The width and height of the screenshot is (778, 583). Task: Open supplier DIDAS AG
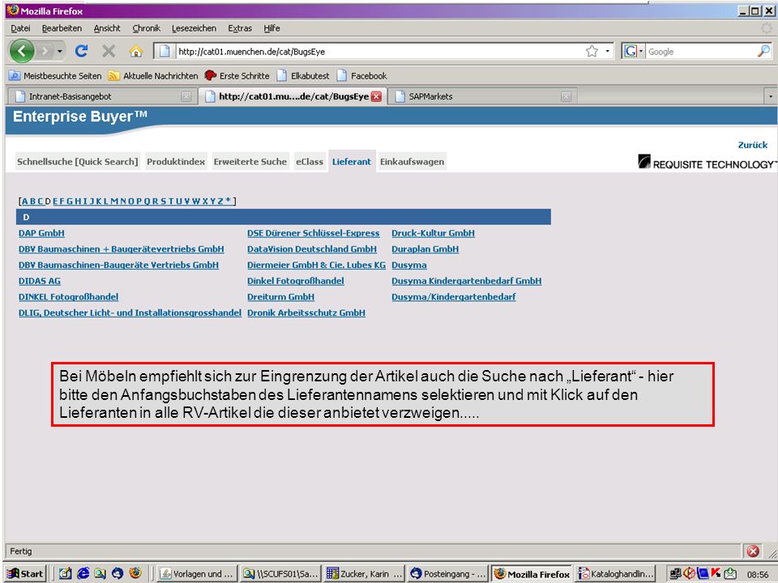click(40, 281)
